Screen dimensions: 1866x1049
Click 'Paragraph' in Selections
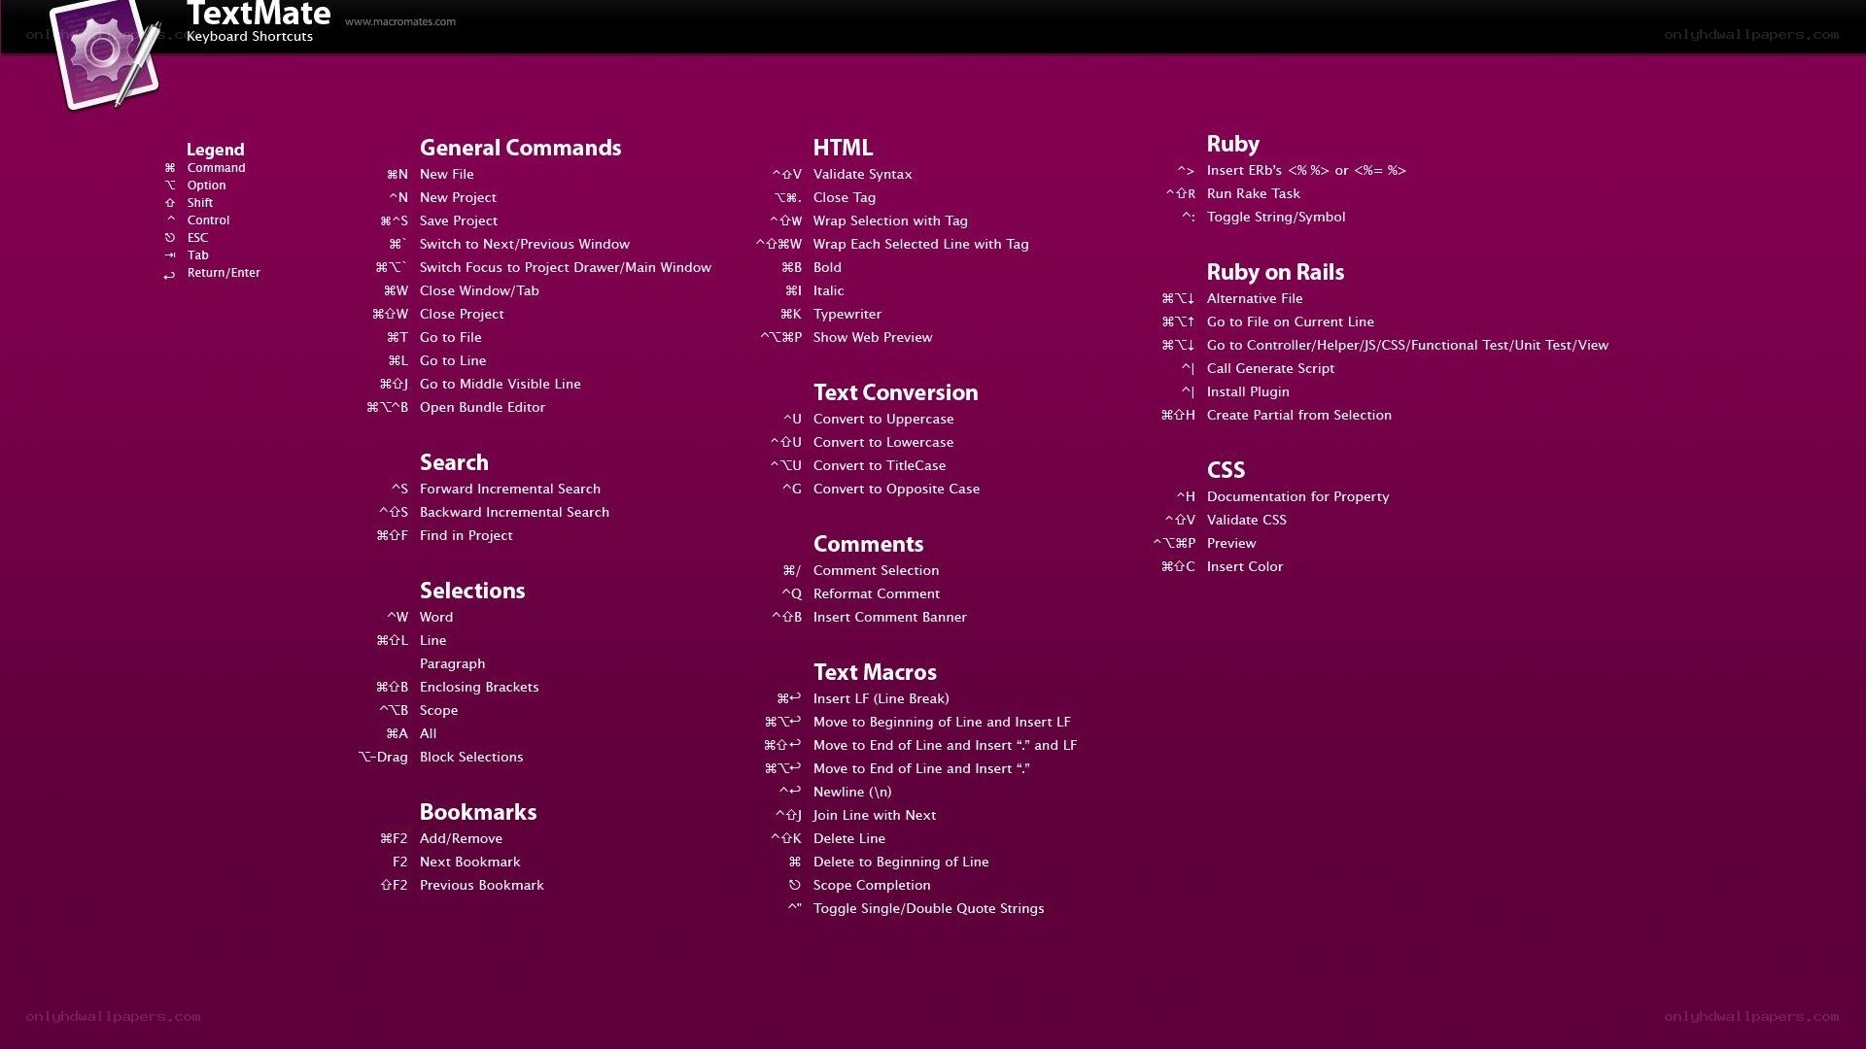[x=452, y=664]
